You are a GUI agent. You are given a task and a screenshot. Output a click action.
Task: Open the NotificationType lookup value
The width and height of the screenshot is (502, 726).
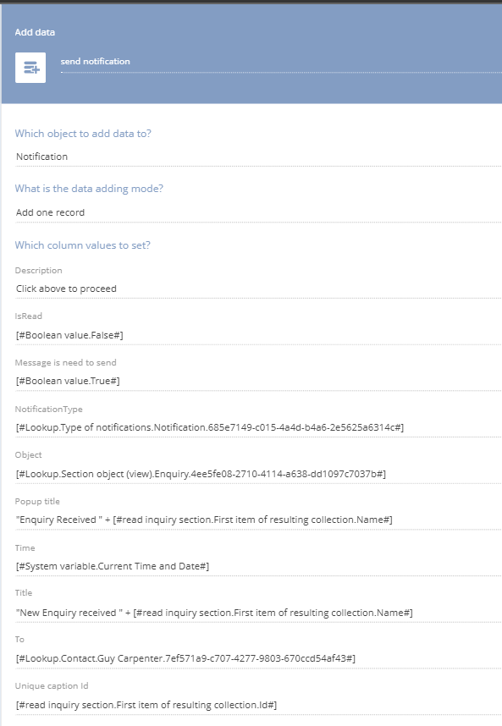[x=258, y=427]
